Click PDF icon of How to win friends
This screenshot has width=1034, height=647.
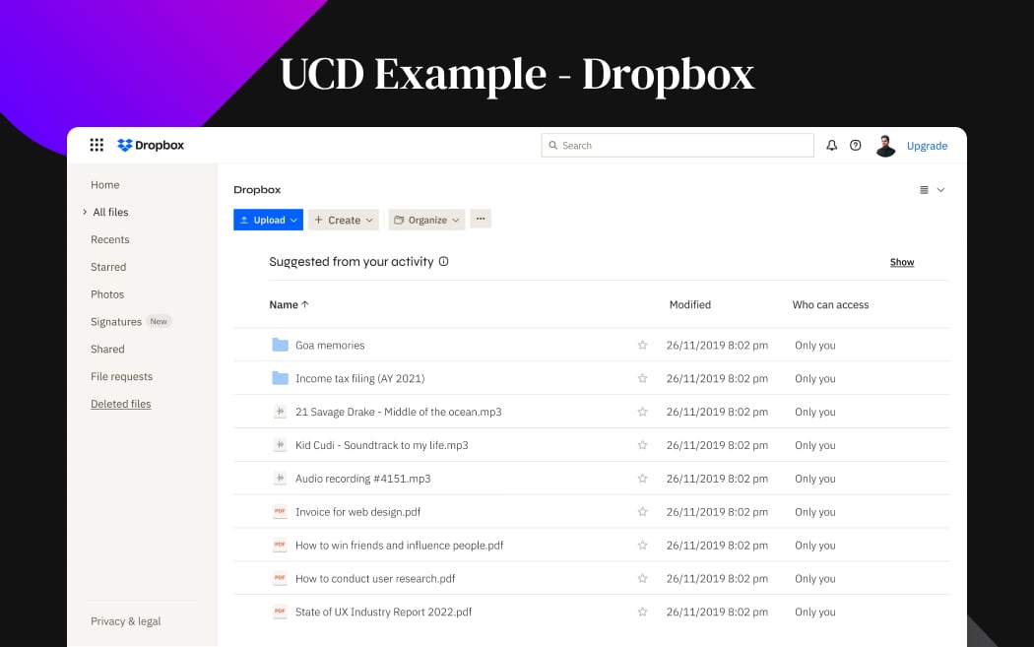(281, 545)
